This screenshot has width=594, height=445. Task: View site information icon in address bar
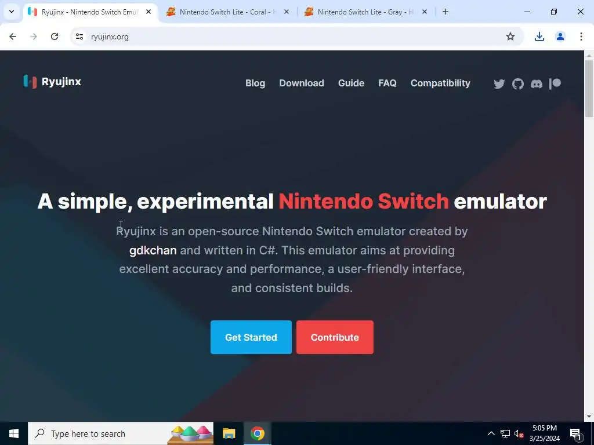click(x=79, y=37)
